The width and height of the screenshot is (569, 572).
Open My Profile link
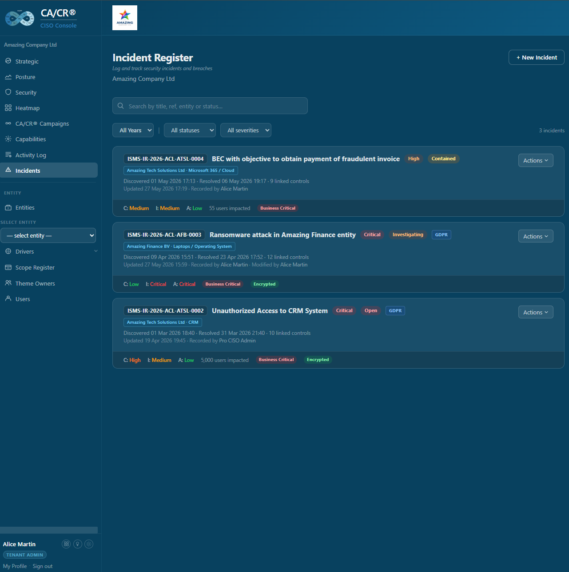click(x=15, y=566)
